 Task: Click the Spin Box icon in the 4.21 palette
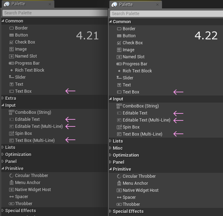point(12,133)
